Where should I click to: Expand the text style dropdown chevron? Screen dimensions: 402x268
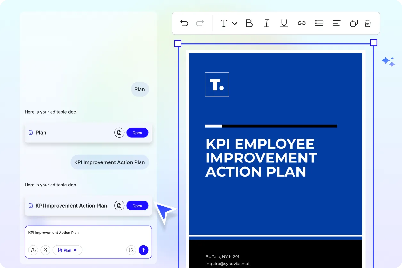pyautogui.click(x=235, y=23)
